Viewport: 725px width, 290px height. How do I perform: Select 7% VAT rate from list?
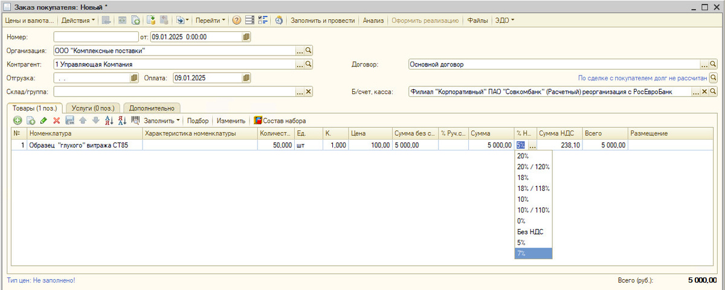533,254
